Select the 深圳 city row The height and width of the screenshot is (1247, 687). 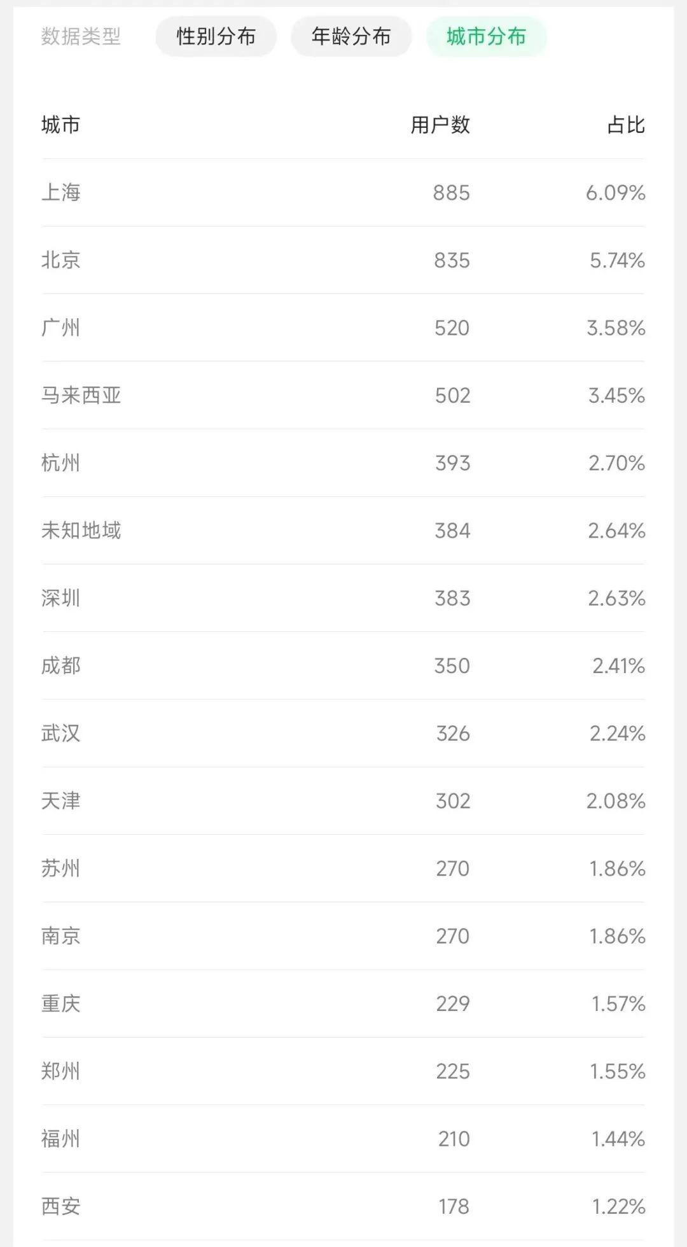pos(61,598)
